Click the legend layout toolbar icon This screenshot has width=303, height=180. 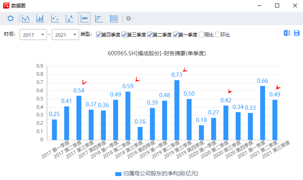tap(99, 18)
